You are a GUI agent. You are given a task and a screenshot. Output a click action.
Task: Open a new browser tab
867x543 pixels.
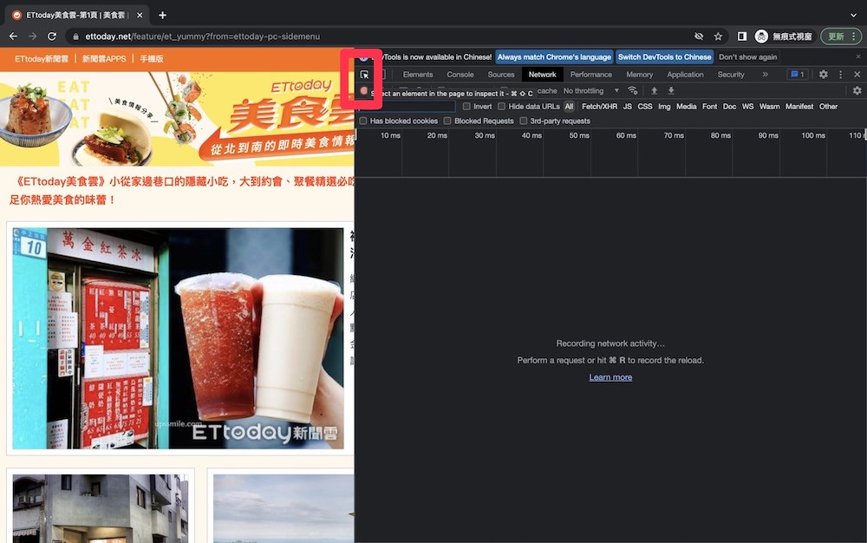coord(163,16)
